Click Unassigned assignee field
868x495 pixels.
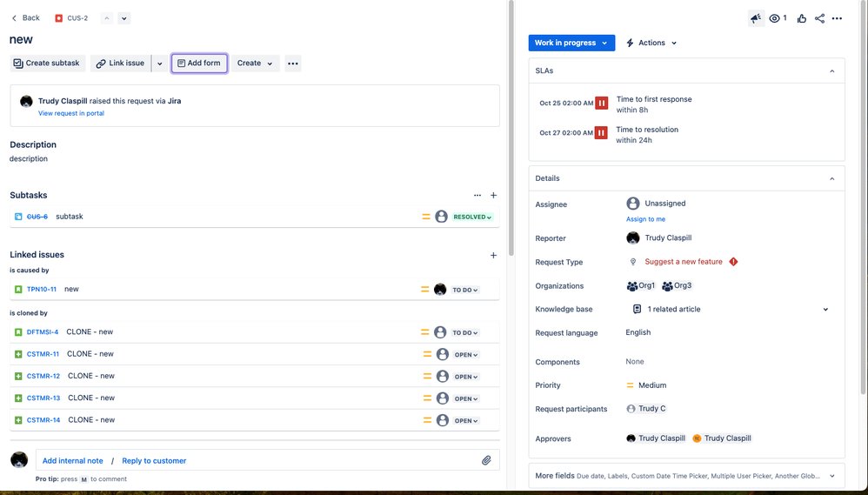click(656, 204)
